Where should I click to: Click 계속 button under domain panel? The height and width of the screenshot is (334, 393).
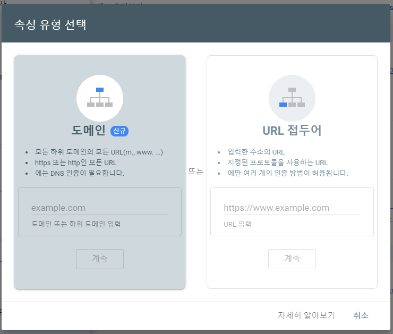[100, 259]
